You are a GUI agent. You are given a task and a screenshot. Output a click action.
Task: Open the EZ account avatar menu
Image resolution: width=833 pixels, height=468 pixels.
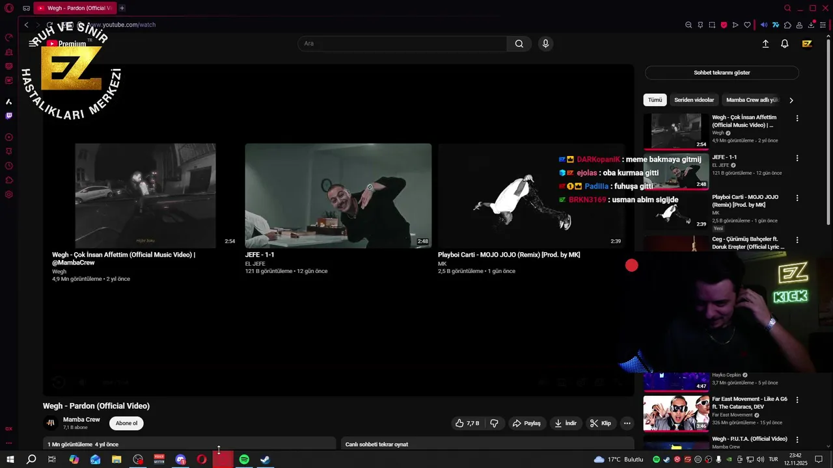(x=807, y=44)
